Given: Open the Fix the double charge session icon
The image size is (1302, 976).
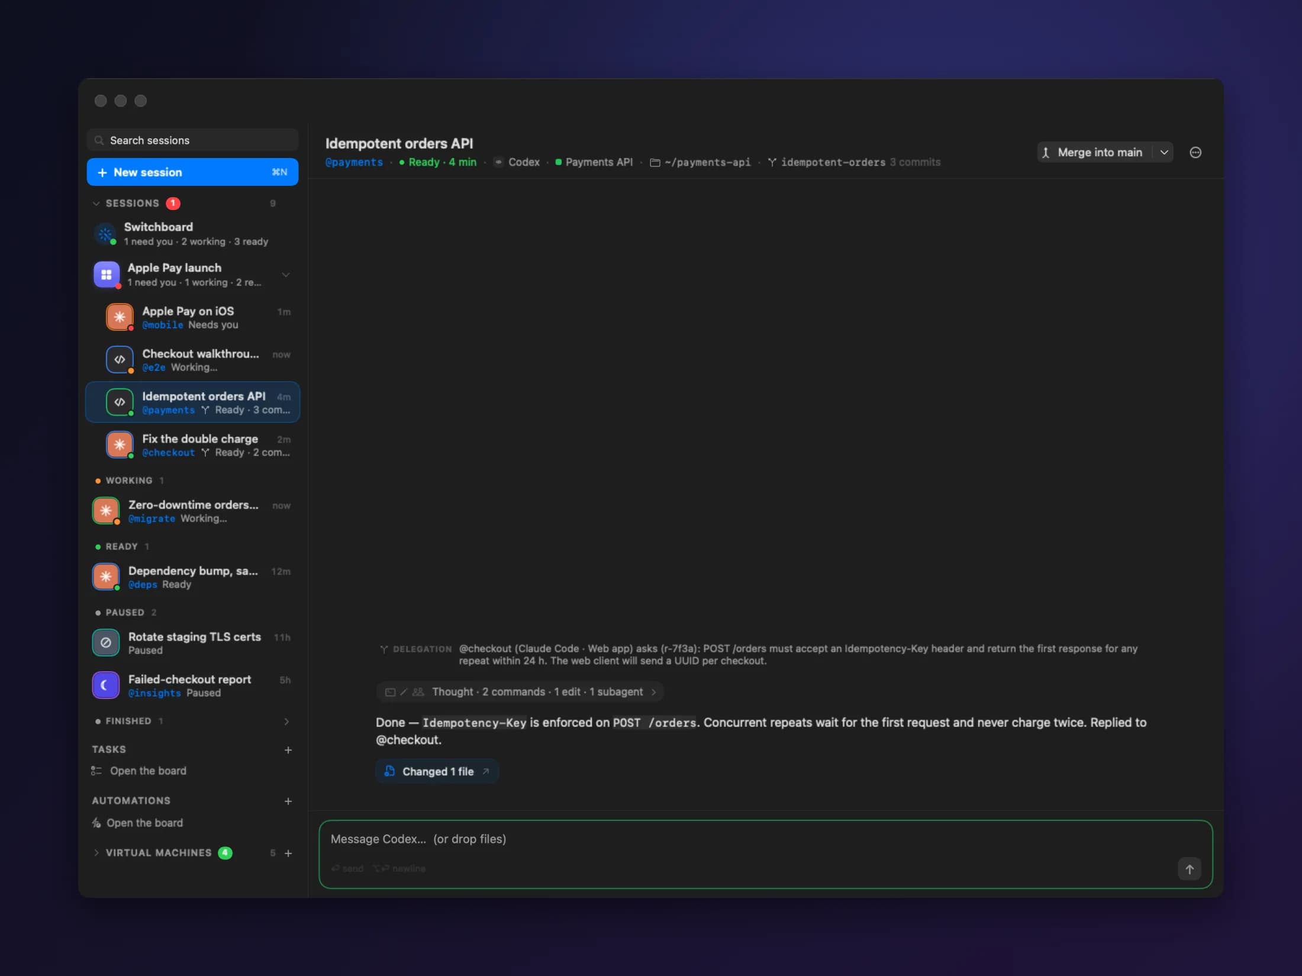Looking at the screenshot, I should [x=120, y=444].
